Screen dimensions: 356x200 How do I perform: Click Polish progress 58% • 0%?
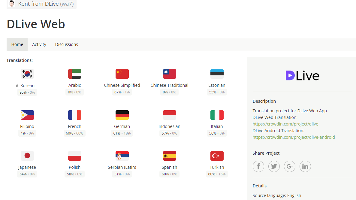pyautogui.click(x=75, y=174)
